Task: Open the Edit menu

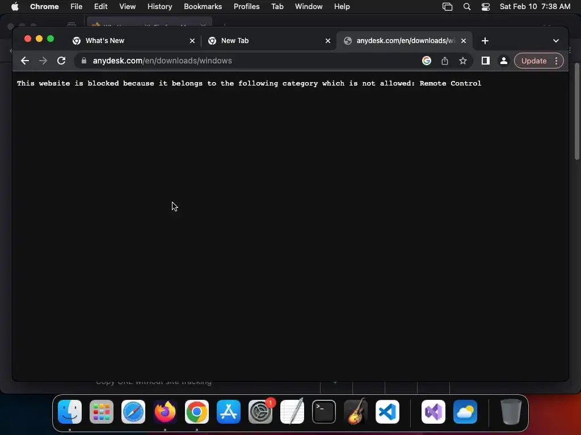Action: click(x=100, y=6)
